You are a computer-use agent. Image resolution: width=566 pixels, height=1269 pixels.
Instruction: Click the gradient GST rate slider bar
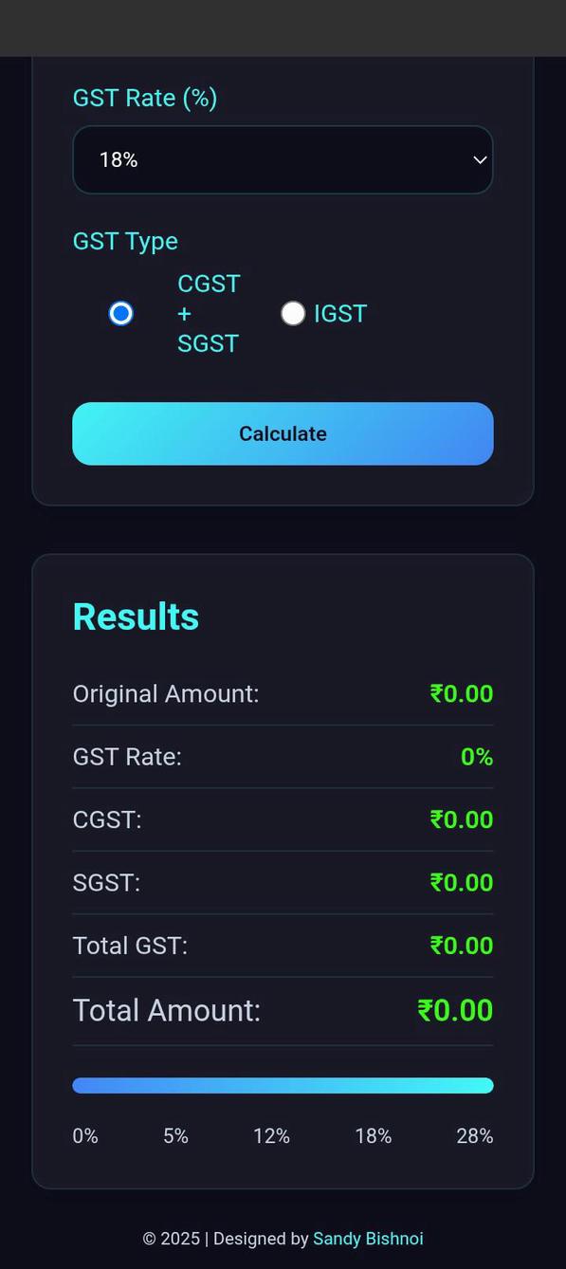(x=283, y=1084)
